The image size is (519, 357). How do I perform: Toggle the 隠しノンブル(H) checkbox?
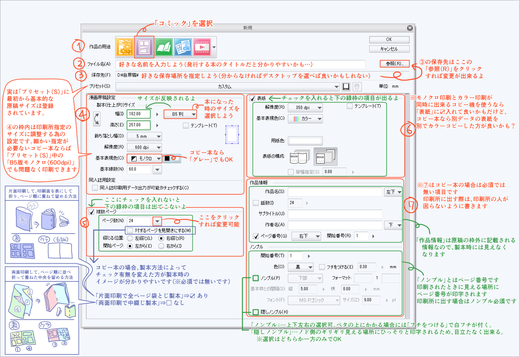pos(256,312)
